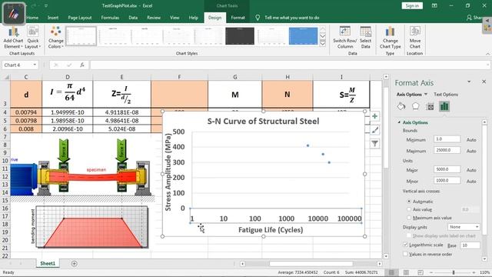Open the Page Layout tab
Viewport: 492px width, 277px height.
80,18
